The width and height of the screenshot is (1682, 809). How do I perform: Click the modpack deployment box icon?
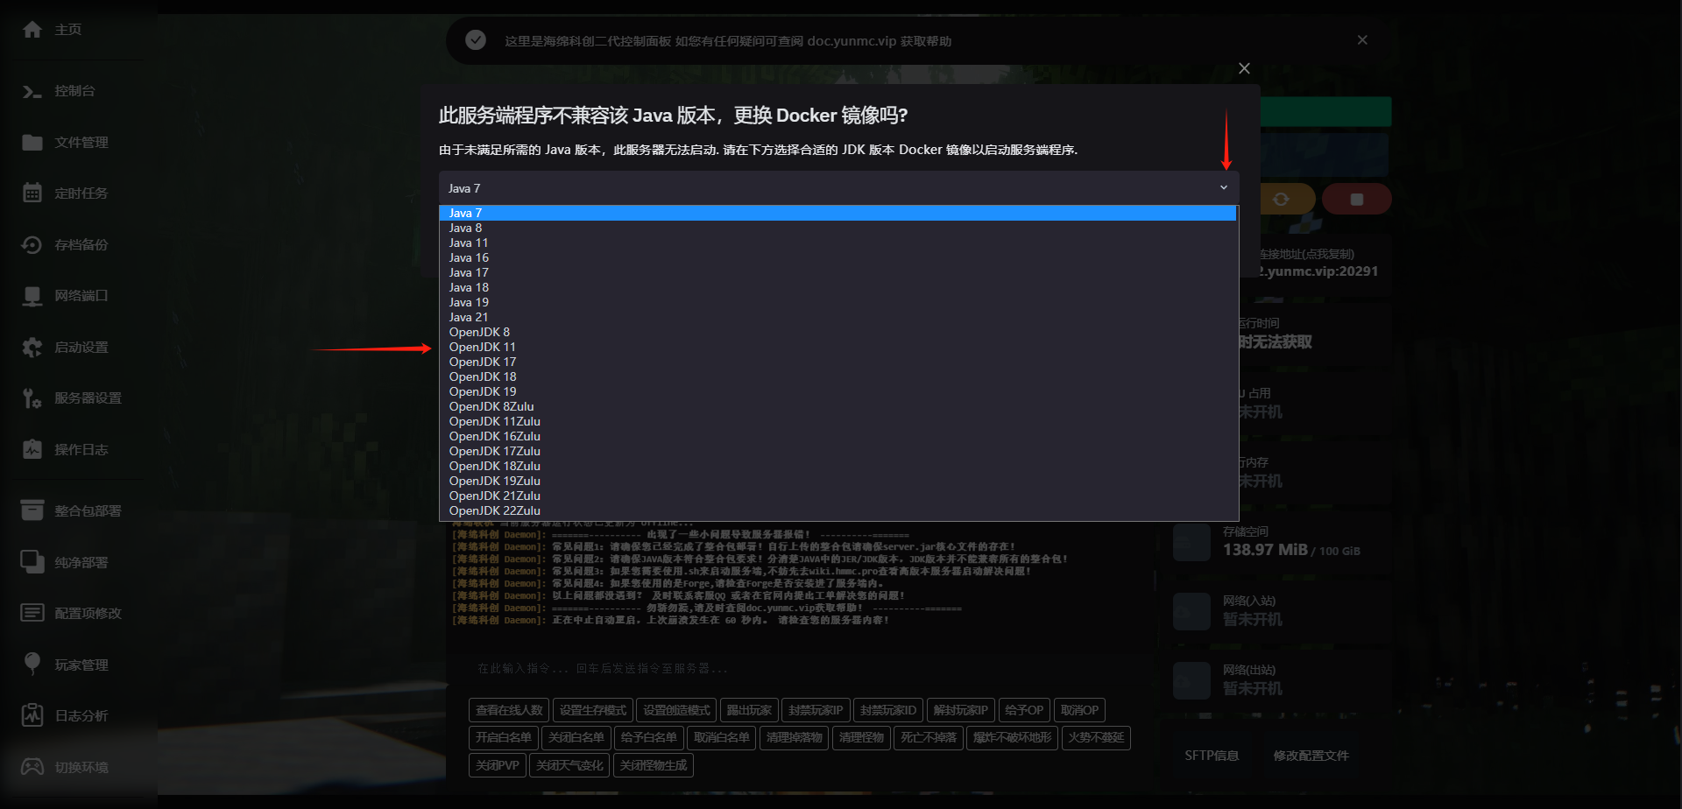point(32,510)
